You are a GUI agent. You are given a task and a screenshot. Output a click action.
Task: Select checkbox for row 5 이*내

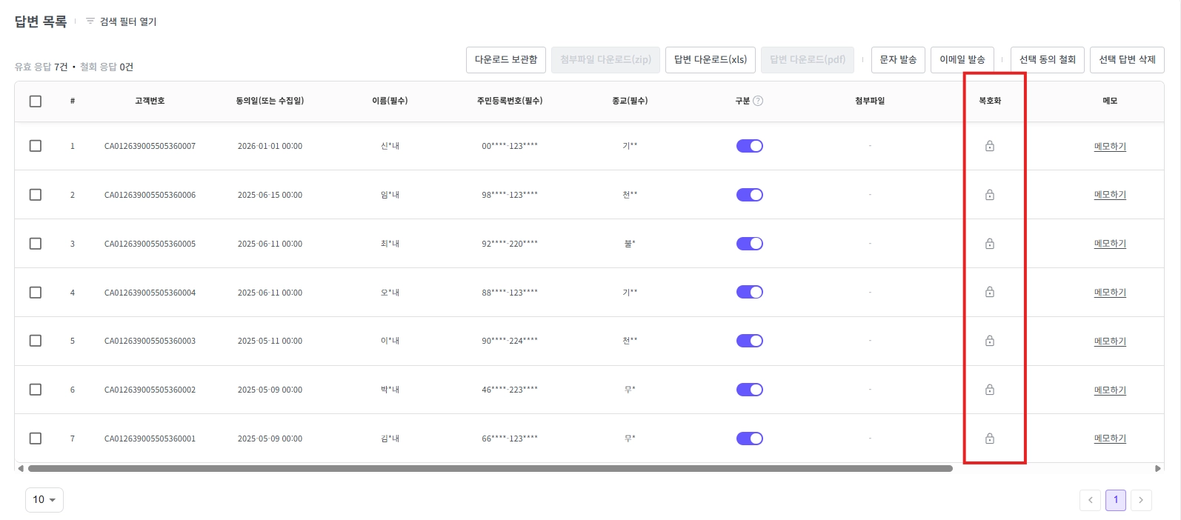(x=36, y=341)
